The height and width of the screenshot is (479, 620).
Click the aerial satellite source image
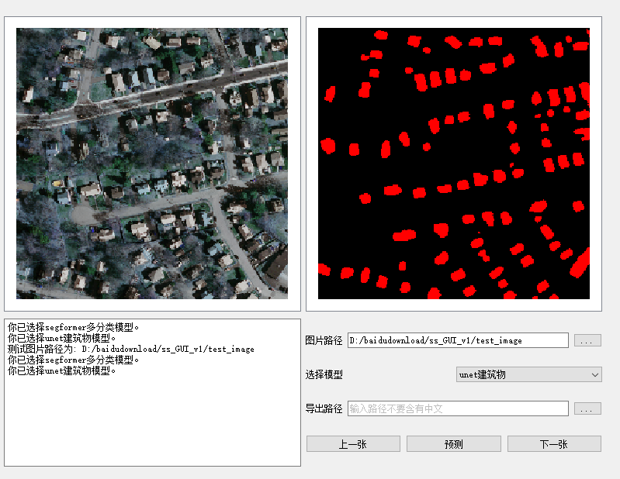click(x=152, y=164)
